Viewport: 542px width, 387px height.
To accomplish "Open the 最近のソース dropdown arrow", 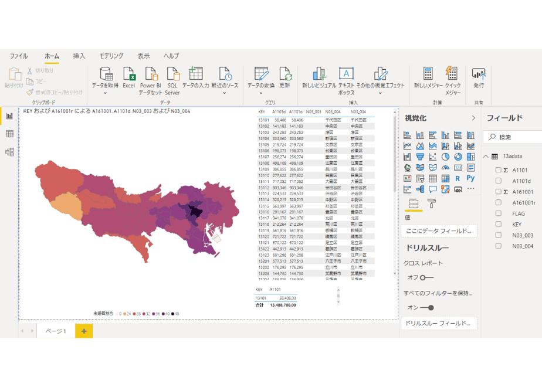I will click(x=224, y=93).
